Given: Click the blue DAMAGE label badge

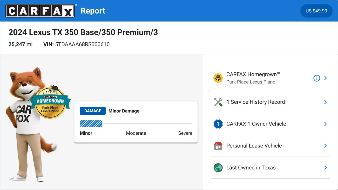Looking at the screenshot, I should click(x=93, y=111).
